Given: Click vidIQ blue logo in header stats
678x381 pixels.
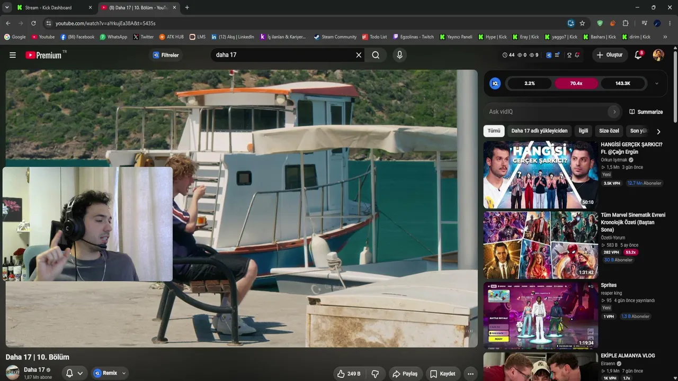Looking at the screenshot, I should click(x=549, y=55).
